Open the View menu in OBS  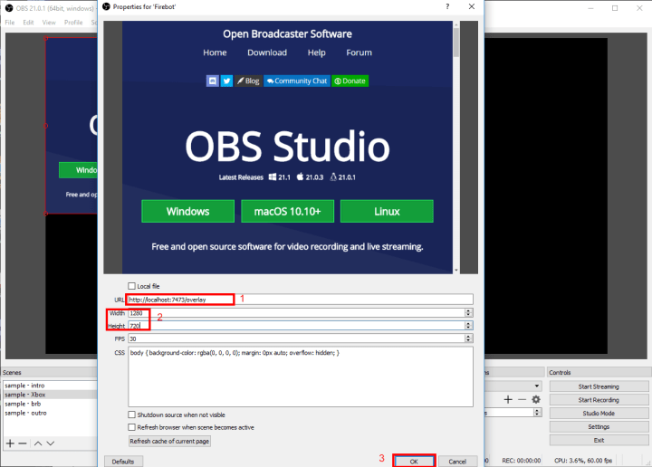pyautogui.click(x=49, y=23)
